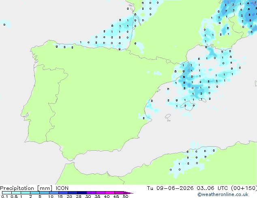Select the 20–25 mm dark blue legend swatch
This screenshot has width=257, height=198.
pyautogui.click(x=72, y=193)
